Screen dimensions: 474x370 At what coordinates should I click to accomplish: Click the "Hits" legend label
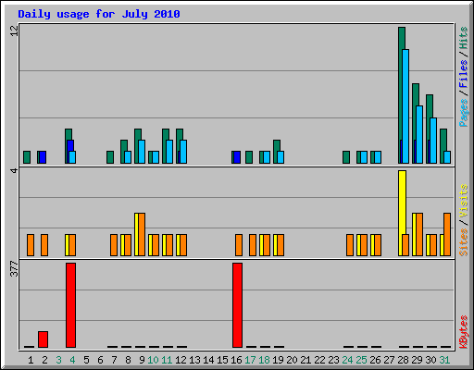464,38
